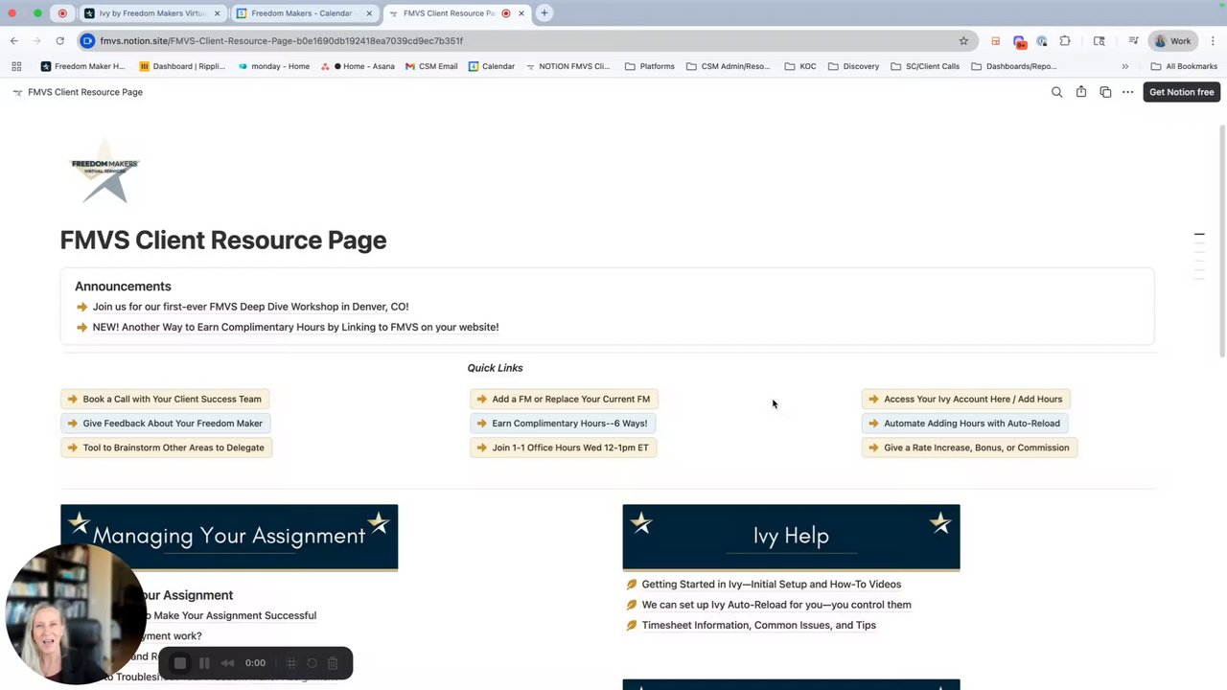Open a new browser tab

click(544, 13)
